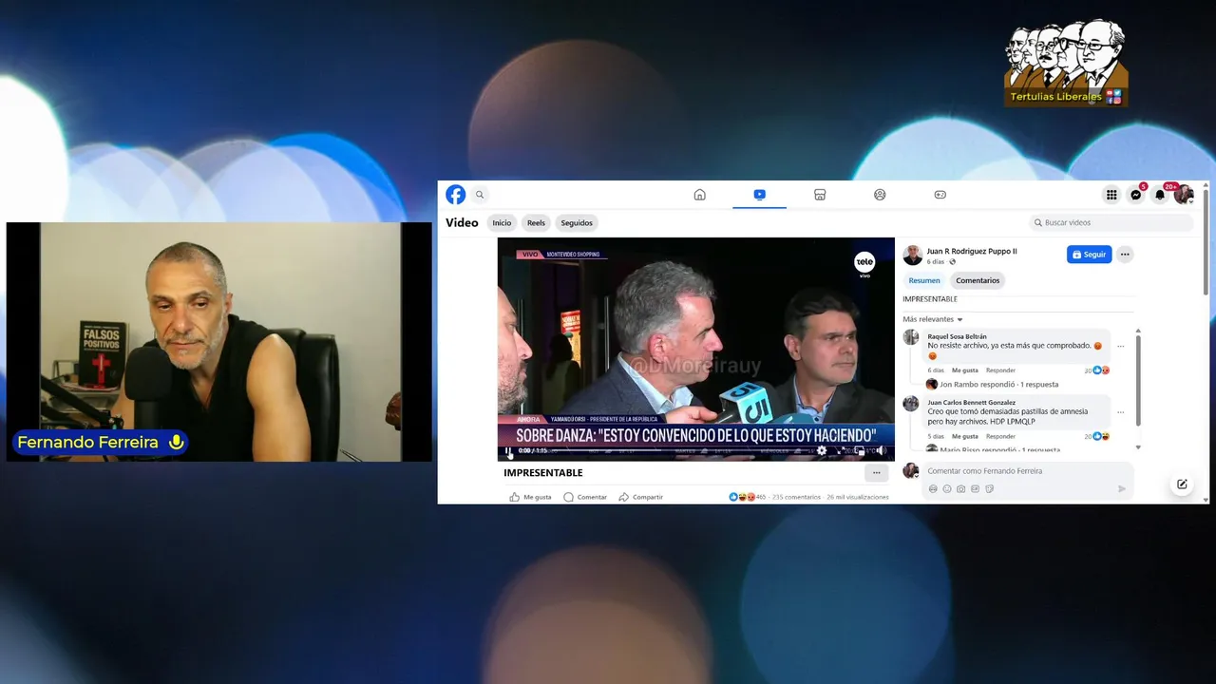Select the Inicio chip in Video
1216x684 pixels.
click(x=502, y=223)
